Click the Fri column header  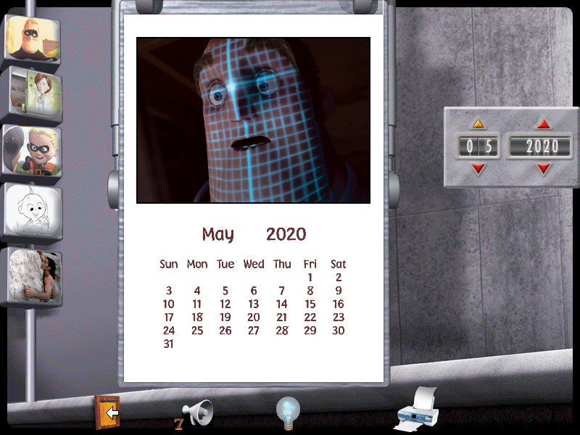click(x=310, y=264)
